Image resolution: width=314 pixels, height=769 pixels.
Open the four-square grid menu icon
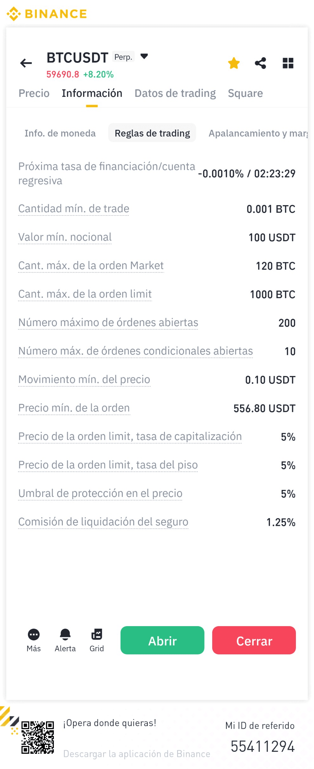(x=288, y=63)
